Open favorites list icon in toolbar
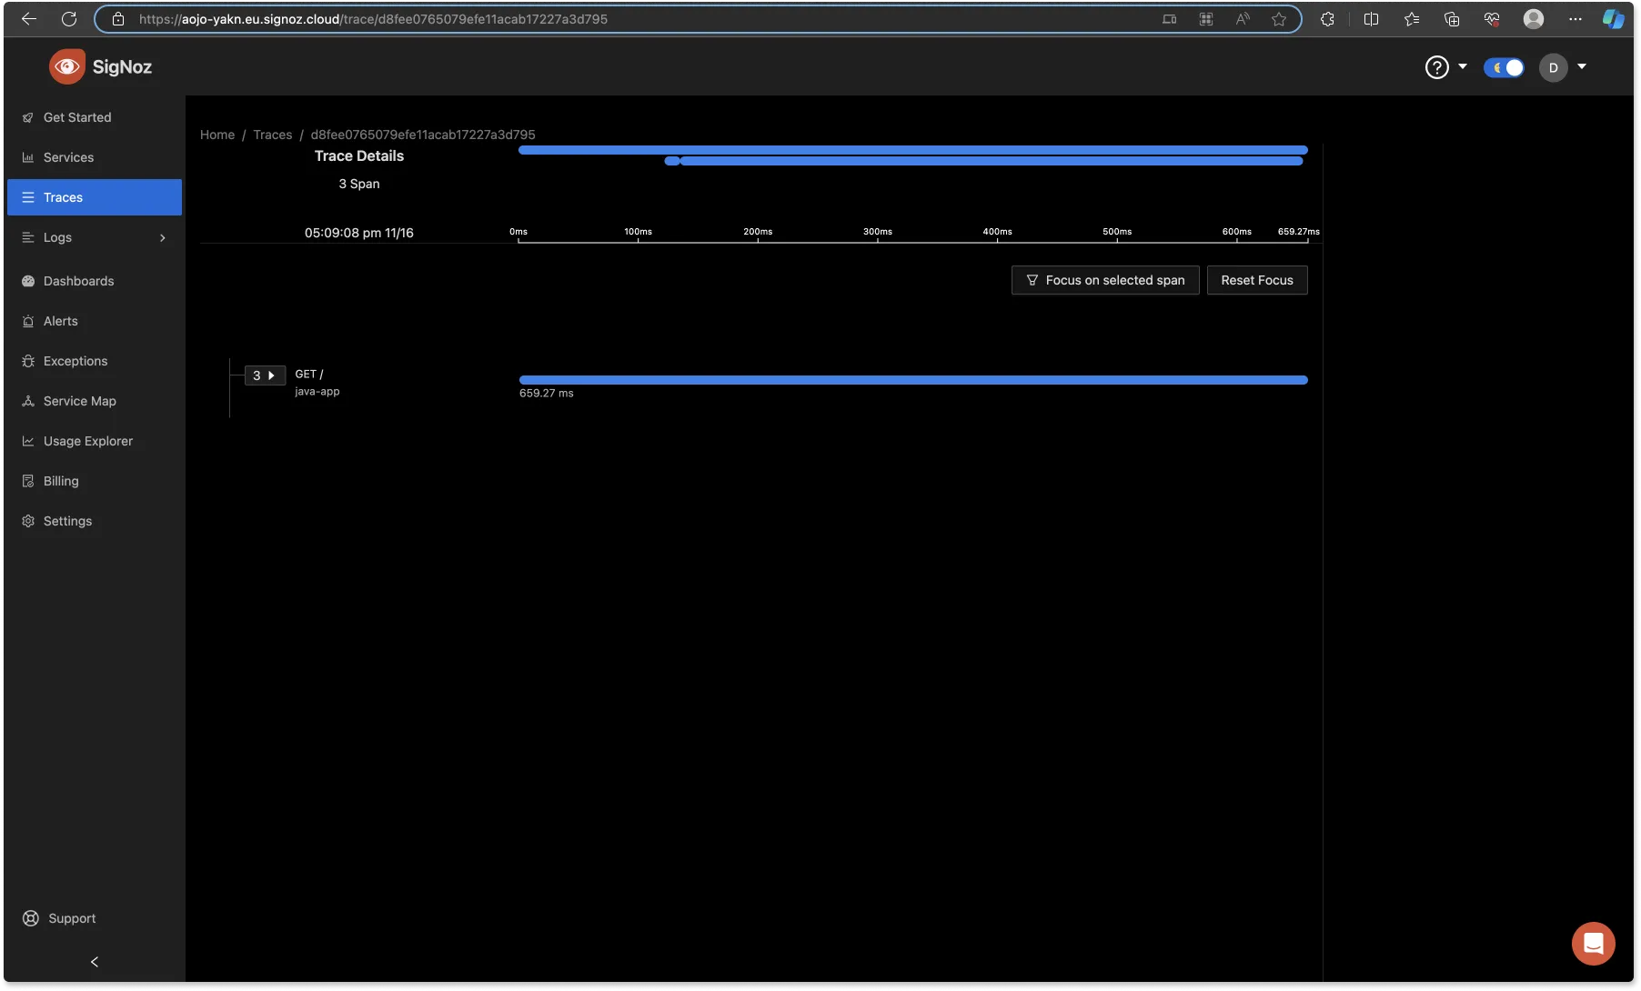 coord(1412,18)
